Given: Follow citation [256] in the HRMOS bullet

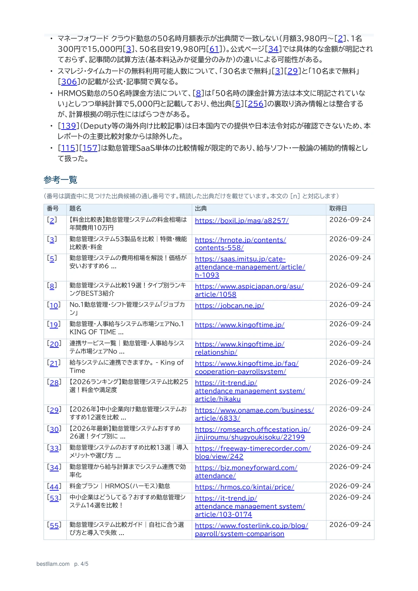Looking at the screenshot, I should pyautogui.click(x=256, y=104).
